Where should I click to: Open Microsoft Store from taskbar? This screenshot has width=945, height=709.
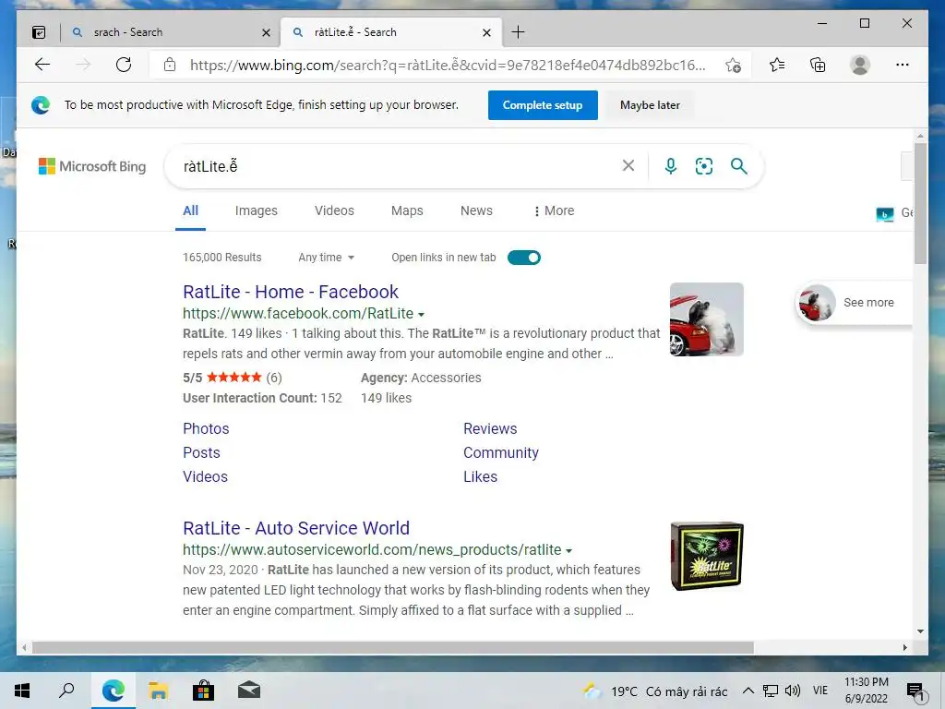(x=203, y=691)
